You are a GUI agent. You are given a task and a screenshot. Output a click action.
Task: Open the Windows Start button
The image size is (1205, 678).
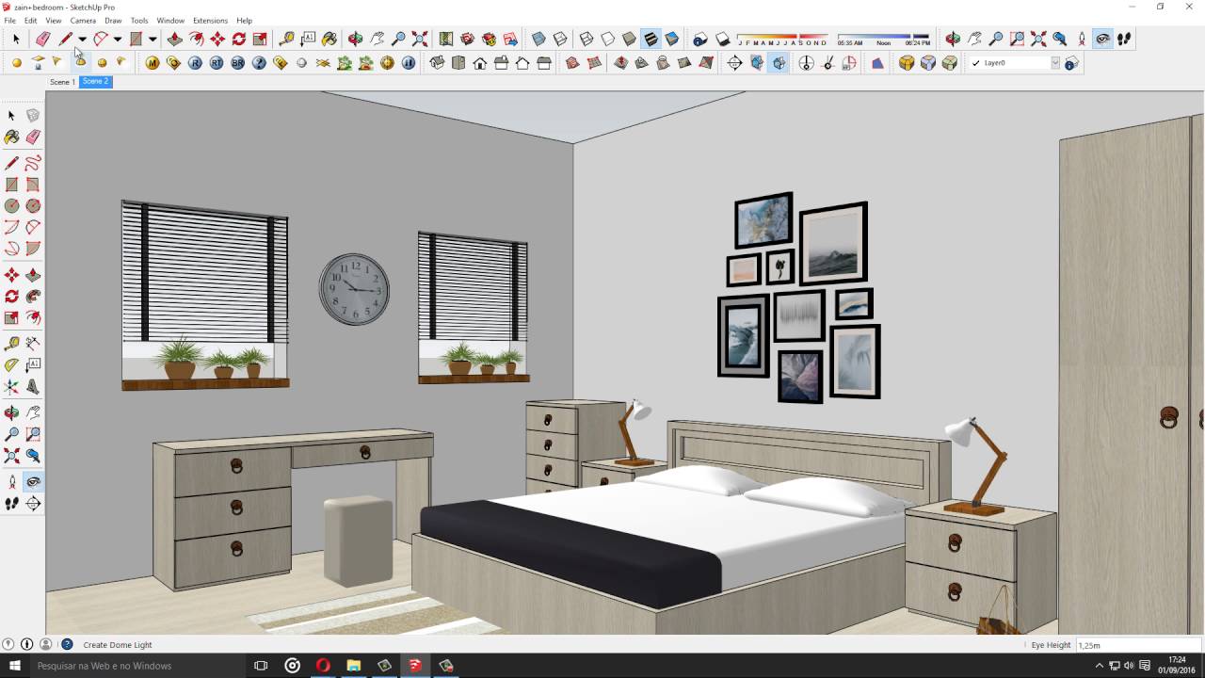tap(14, 666)
